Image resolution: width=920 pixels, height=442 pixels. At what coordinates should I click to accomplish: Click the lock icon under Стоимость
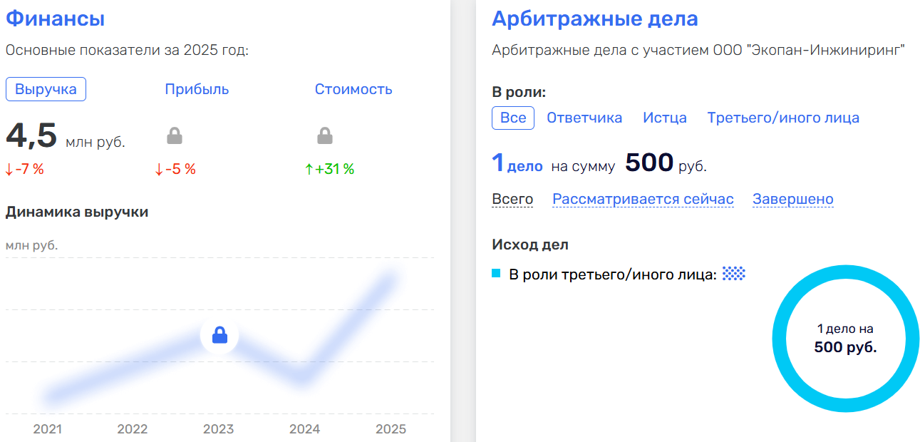(x=325, y=135)
